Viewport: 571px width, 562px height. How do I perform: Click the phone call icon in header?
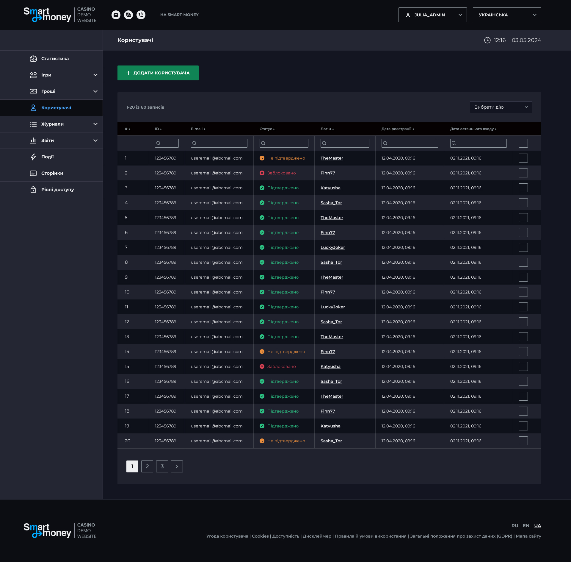tap(141, 15)
